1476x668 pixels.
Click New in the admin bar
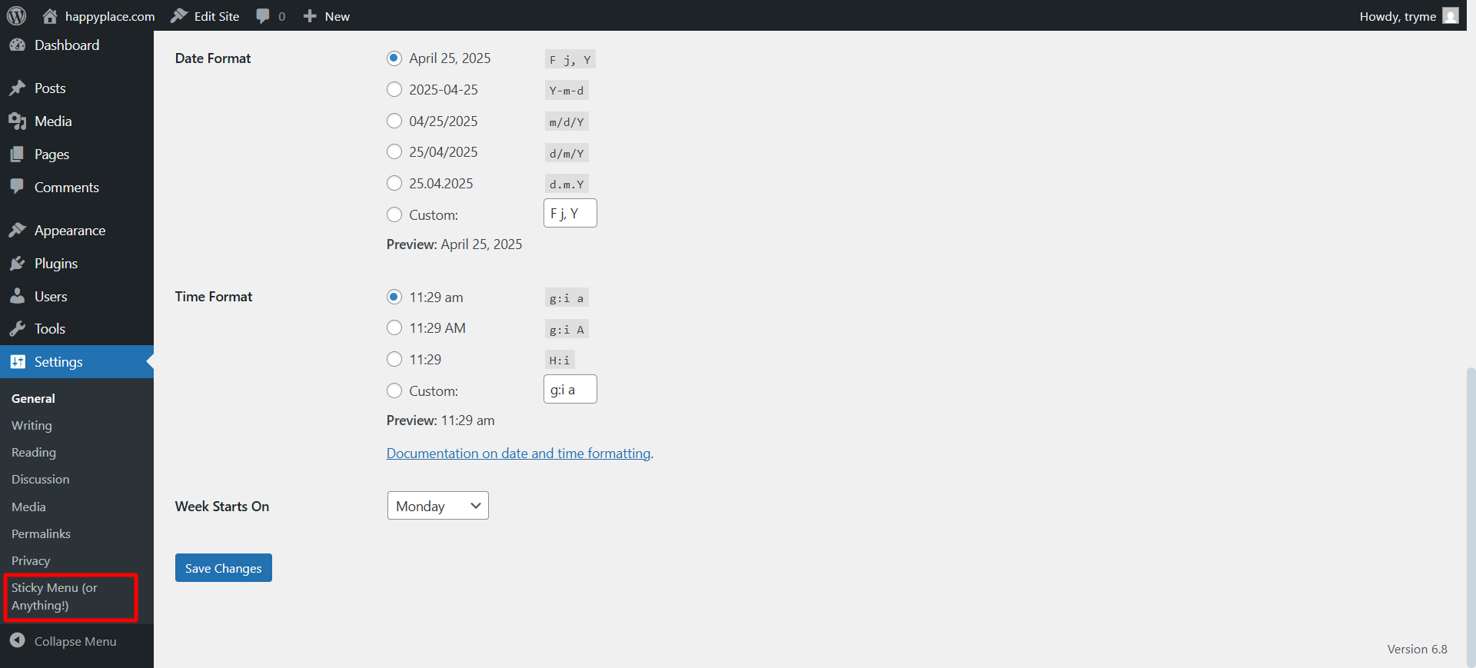click(x=337, y=16)
